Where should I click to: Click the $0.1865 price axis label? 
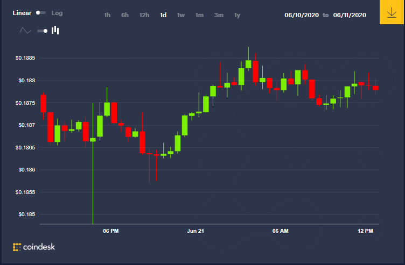25,147
